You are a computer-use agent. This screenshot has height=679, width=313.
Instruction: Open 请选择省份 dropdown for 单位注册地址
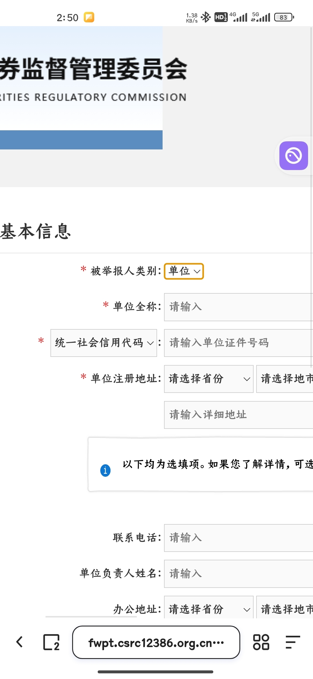[x=209, y=379]
